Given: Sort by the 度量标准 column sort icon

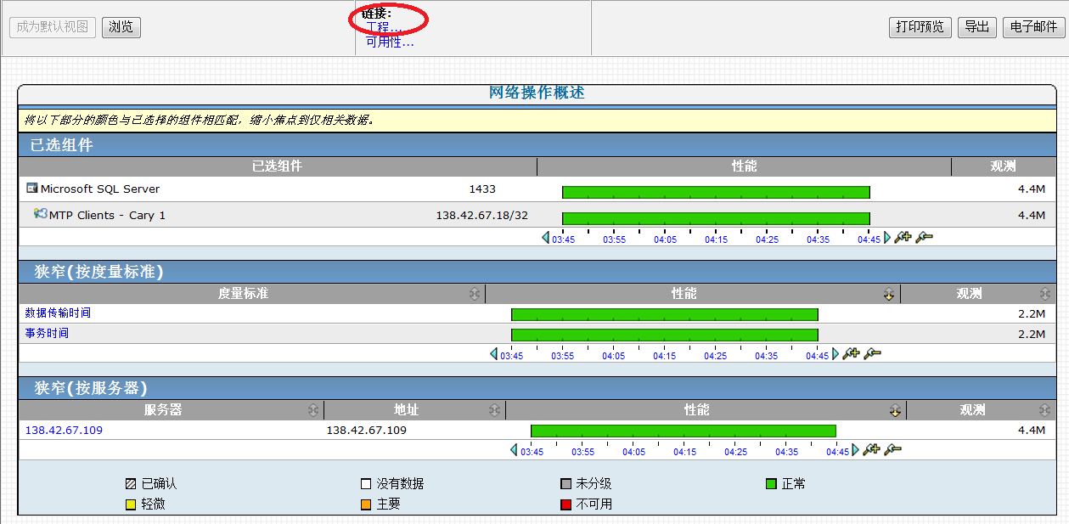Looking at the screenshot, I should coord(474,294).
